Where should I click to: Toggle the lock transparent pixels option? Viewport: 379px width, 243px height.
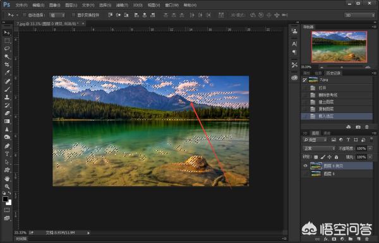(316, 157)
